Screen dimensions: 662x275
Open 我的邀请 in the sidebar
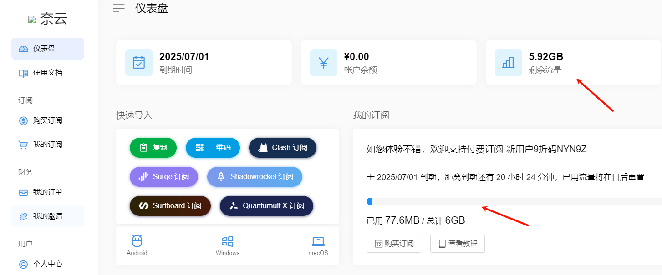(48, 216)
